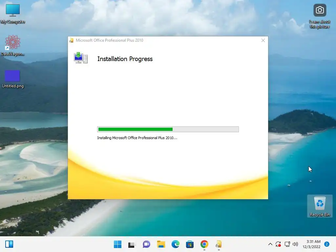This screenshot has width=336, height=252.
Task: Open File Explorer from taskbar
Action: pos(161,244)
